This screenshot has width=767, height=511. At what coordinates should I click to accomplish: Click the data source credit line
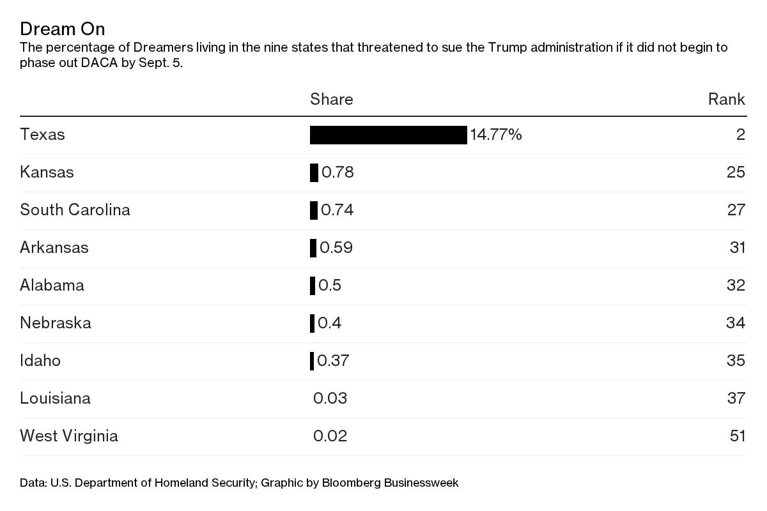click(239, 483)
